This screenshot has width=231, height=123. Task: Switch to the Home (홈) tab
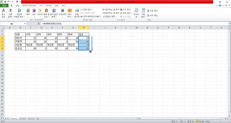(x=11, y=5)
